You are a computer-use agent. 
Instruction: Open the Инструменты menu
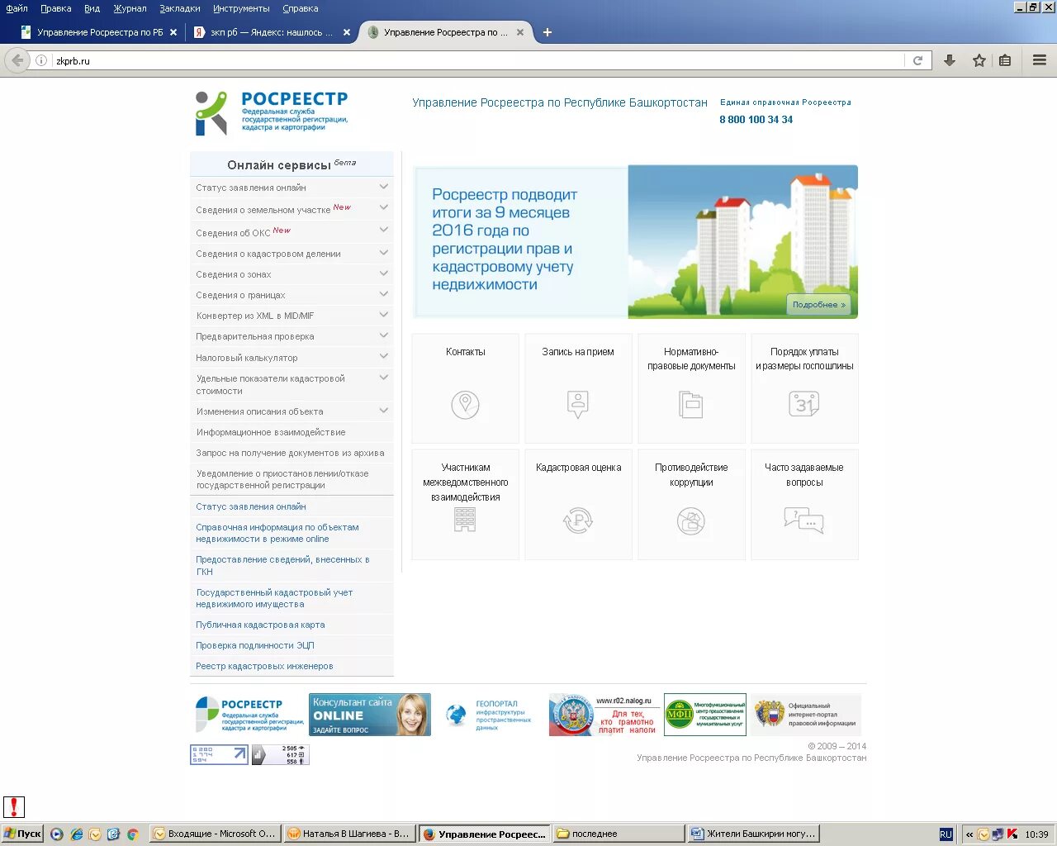click(x=241, y=8)
